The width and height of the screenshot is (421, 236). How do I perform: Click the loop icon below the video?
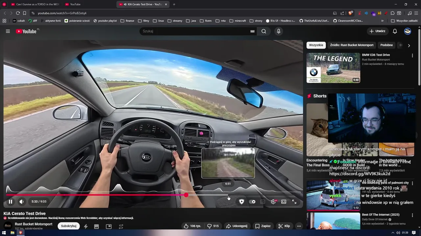121,226
